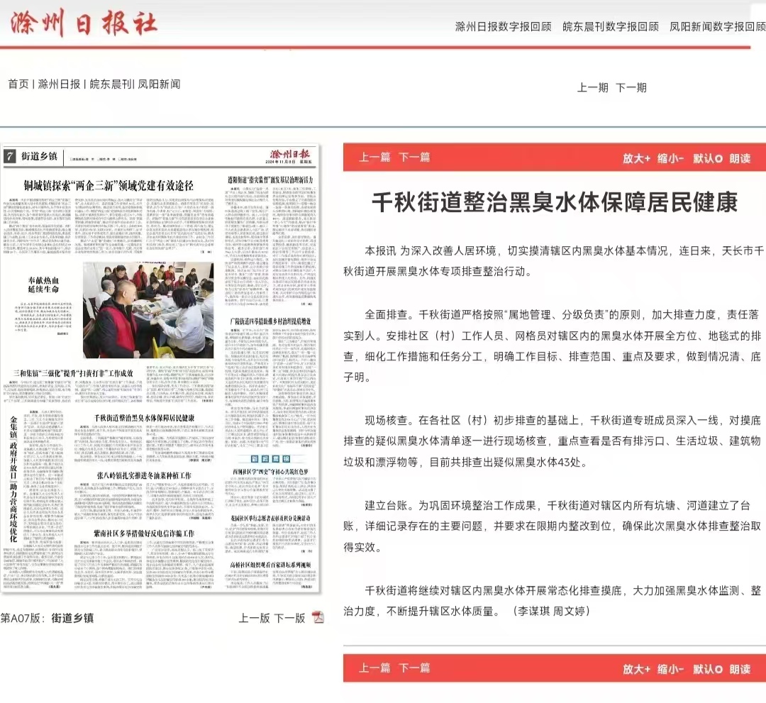766x703 pixels.
Task: Open the 千秋街道整治黑臭水体 article on the page image
Action: pyautogui.click(x=144, y=419)
